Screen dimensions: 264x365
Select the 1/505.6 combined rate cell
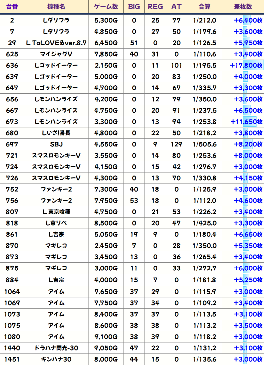point(204,144)
